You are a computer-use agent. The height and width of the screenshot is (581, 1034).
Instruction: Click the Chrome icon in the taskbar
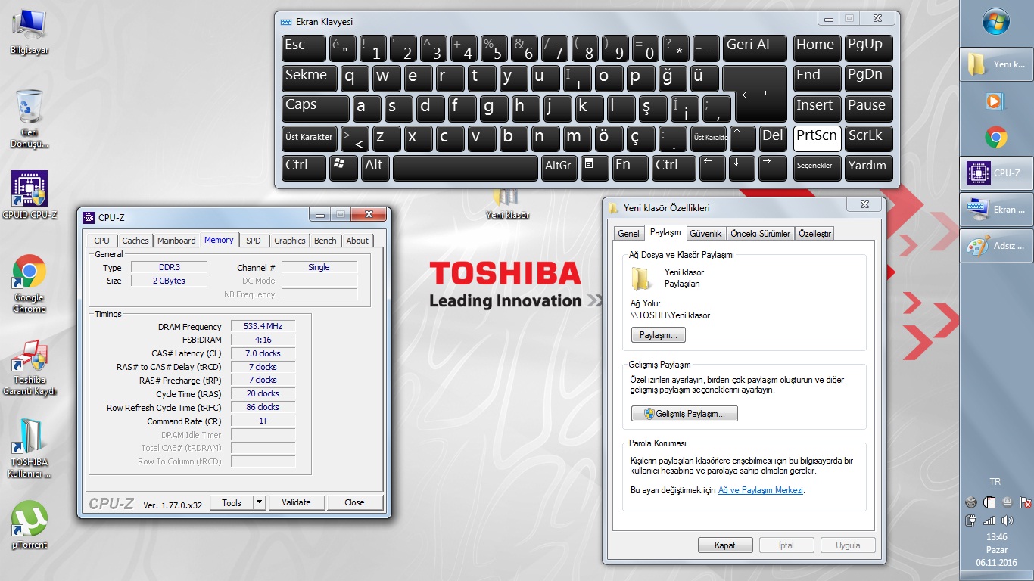coord(995,137)
